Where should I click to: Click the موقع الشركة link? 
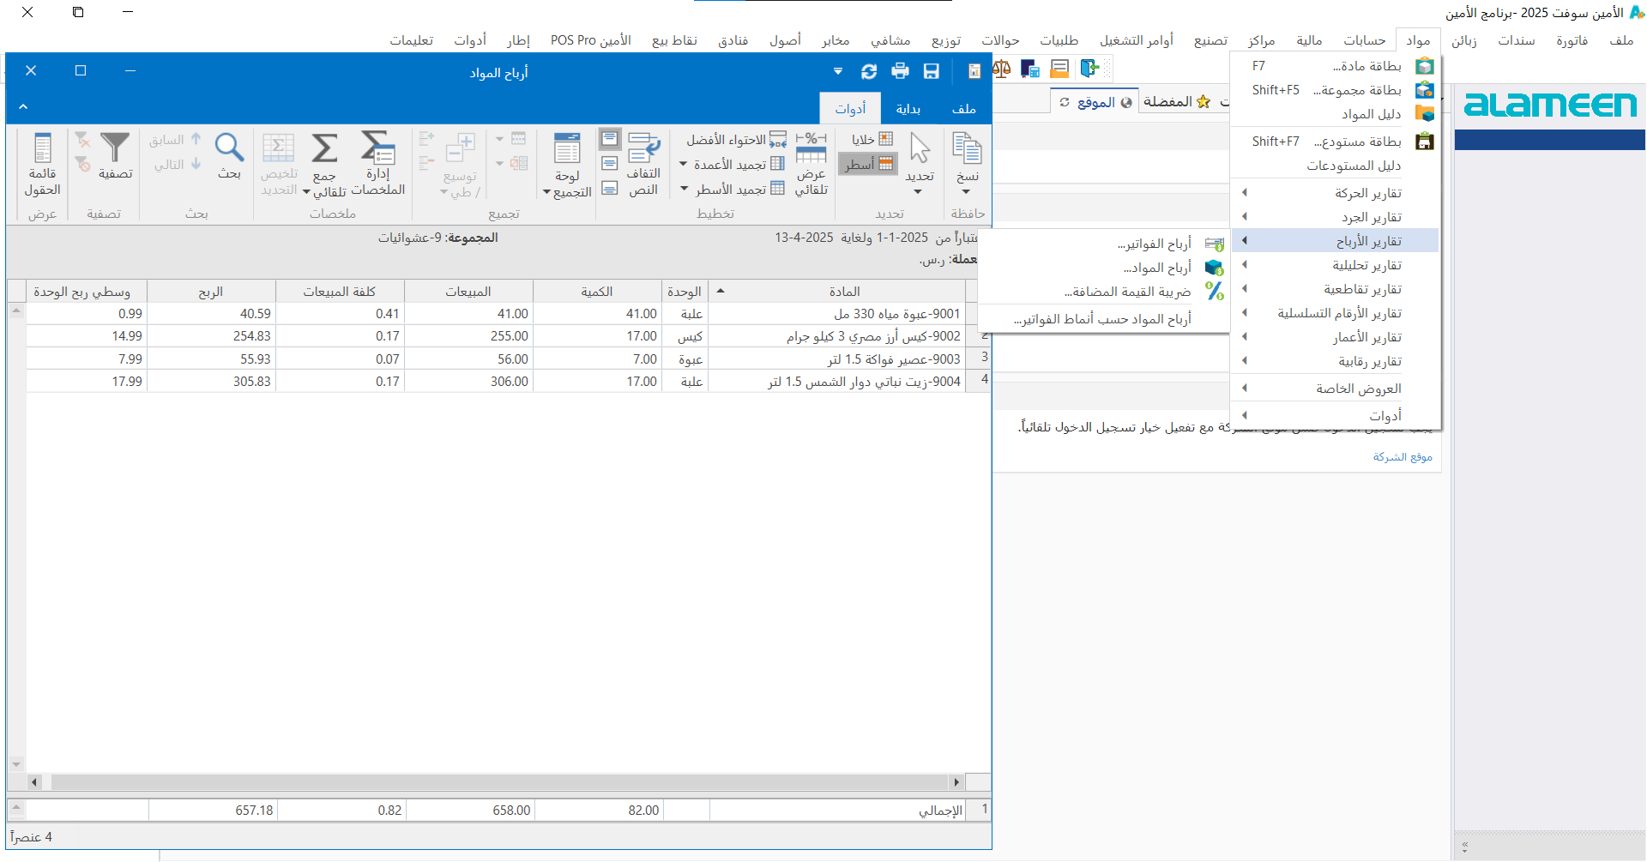point(1403,457)
